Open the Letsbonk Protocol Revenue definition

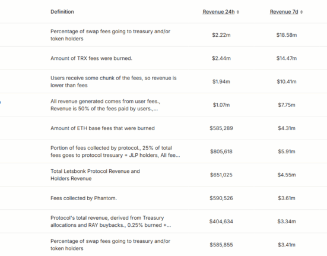point(95,175)
